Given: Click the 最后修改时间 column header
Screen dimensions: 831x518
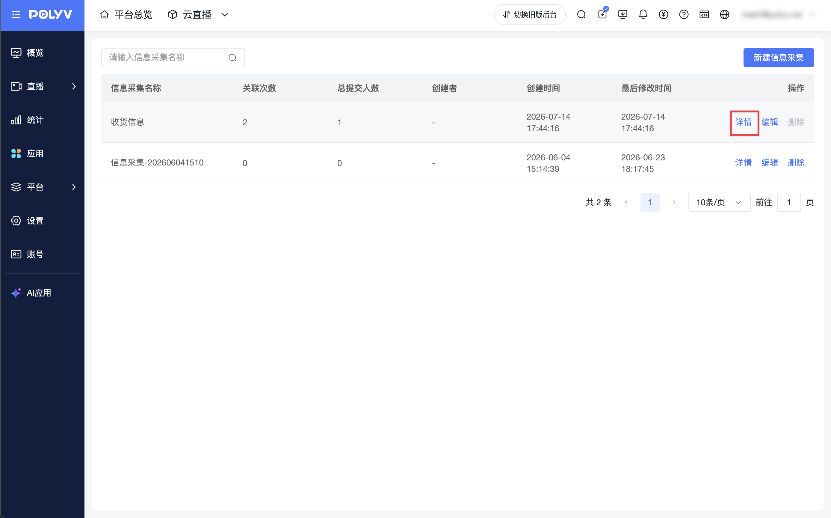Looking at the screenshot, I should click(646, 88).
